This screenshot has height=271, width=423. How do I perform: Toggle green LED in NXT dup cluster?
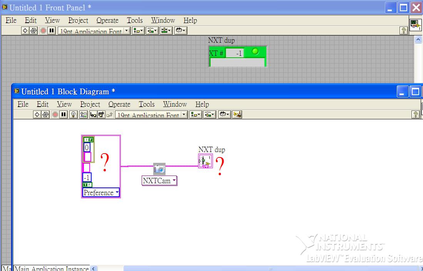[255, 51]
